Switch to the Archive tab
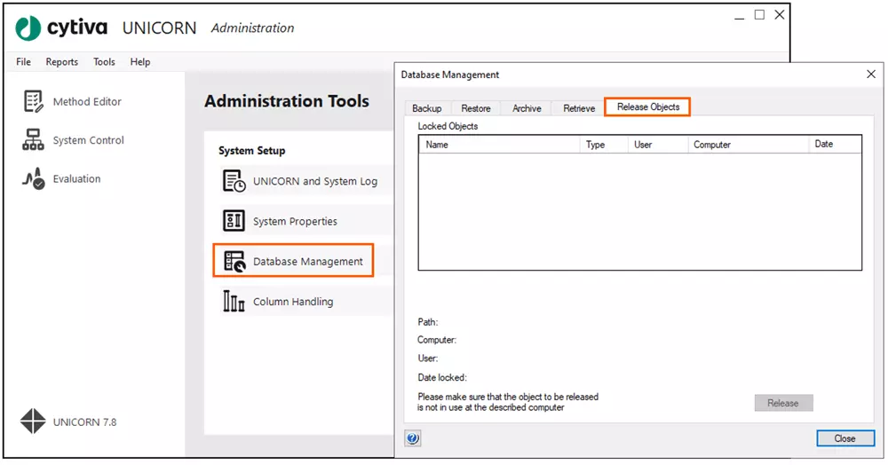Viewport: 888px width, 465px height. click(x=527, y=108)
